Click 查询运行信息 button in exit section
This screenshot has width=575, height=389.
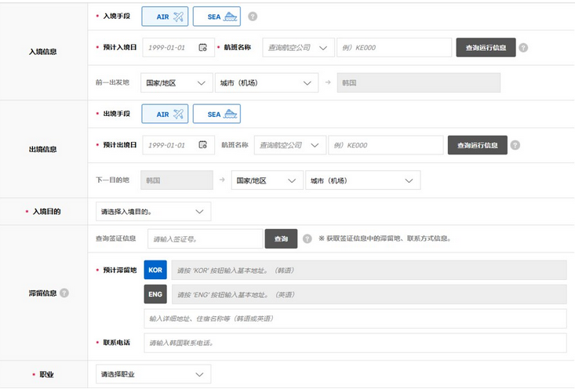478,145
